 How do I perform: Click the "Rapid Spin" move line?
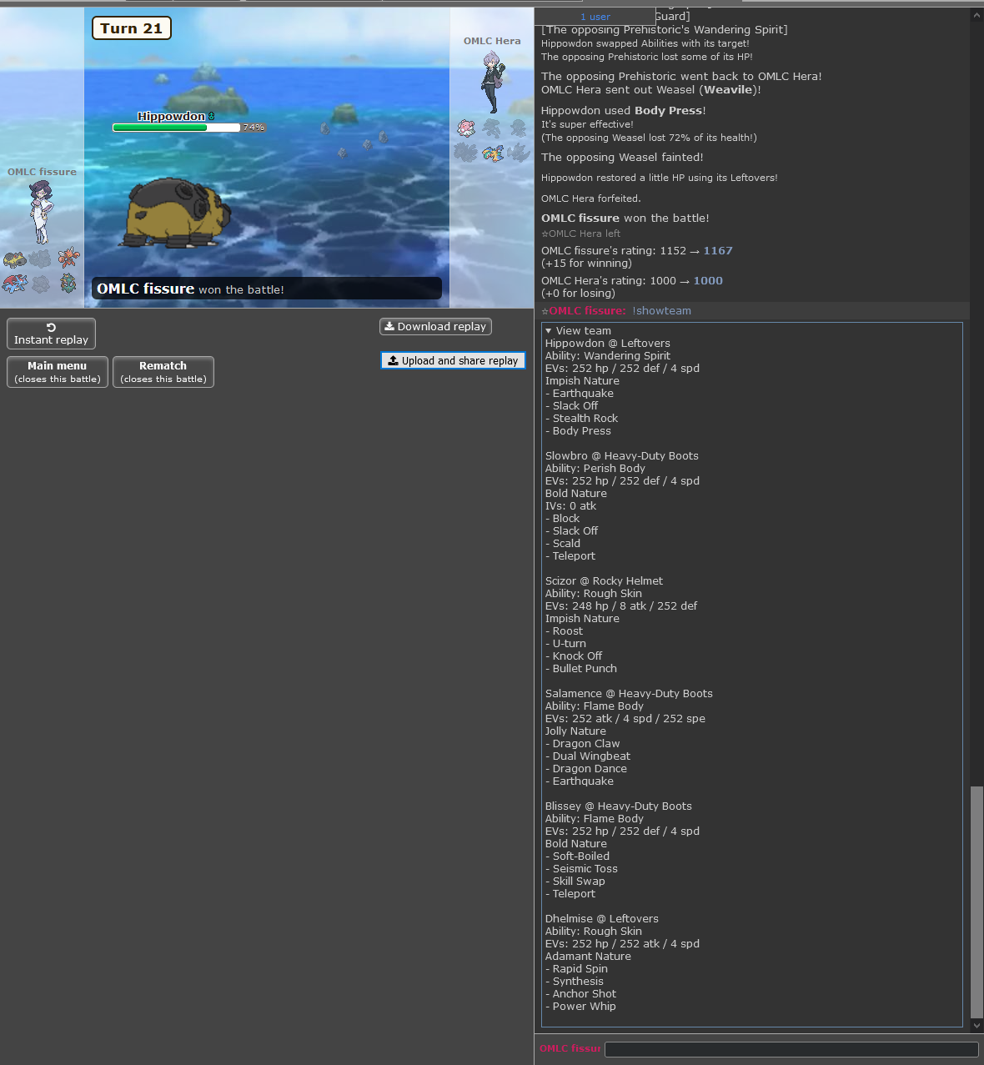pyautogui.click(x=577, y=969)
